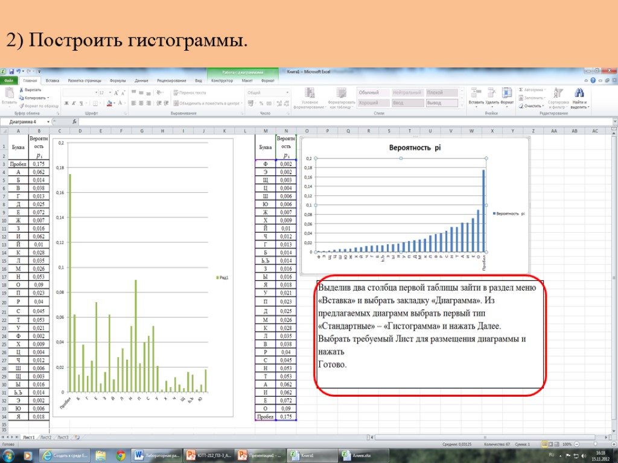This screenshot has width=618, height=463.
Task: Click the Copy (Копировать) icon
Action: point(21,98)
